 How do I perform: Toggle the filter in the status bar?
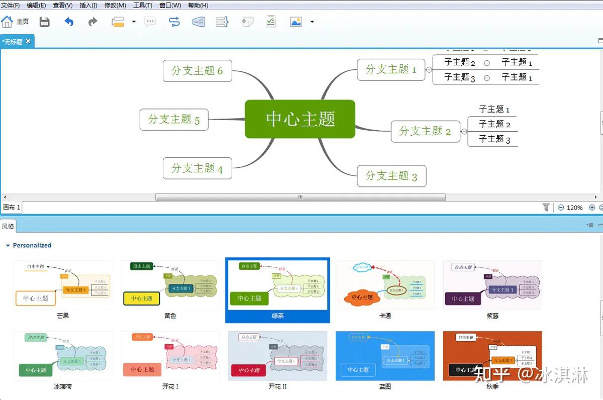(x=546, y=207)
